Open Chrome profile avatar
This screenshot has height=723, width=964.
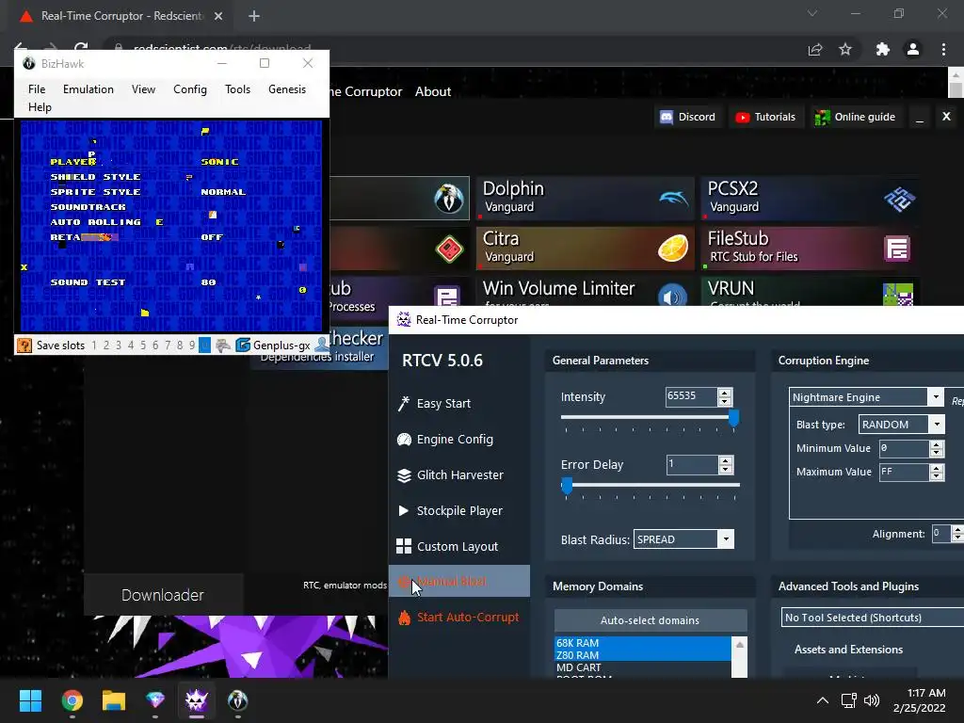tap(913, 49)
